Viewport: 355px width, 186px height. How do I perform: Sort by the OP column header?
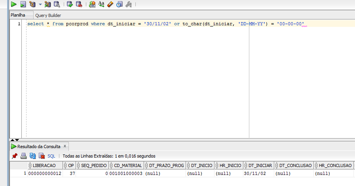point(69,166)
